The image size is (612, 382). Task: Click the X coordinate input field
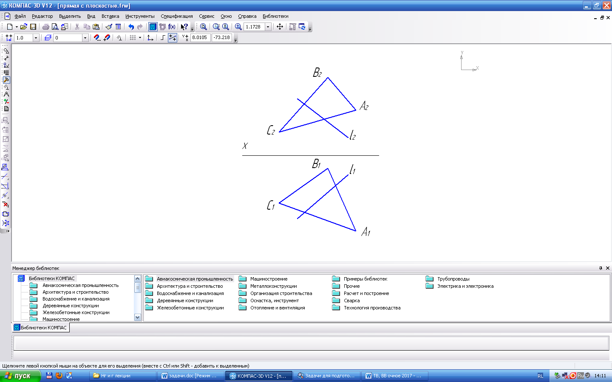click(x=200, y=37)
